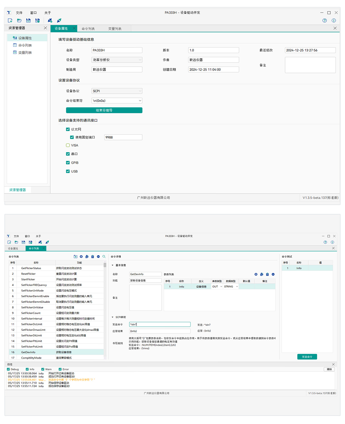Click the paste clipboard icon above command list
The height and width of the screenshot is (424, 345).
(x=93, y=257)
